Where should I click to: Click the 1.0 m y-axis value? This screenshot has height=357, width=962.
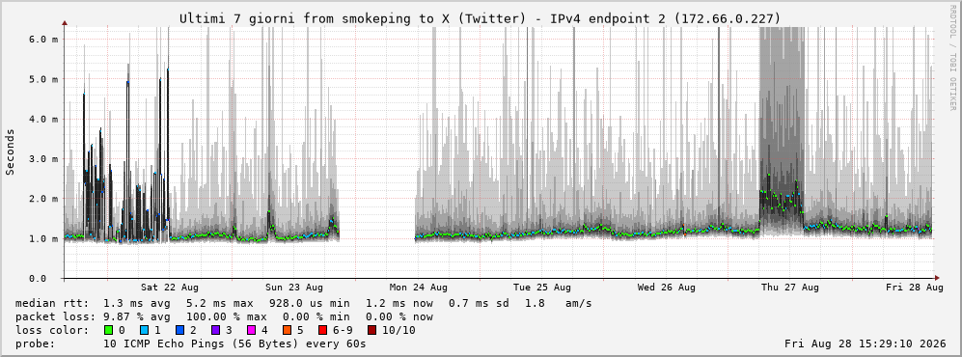pyautogui.click(x=44, y=238)
